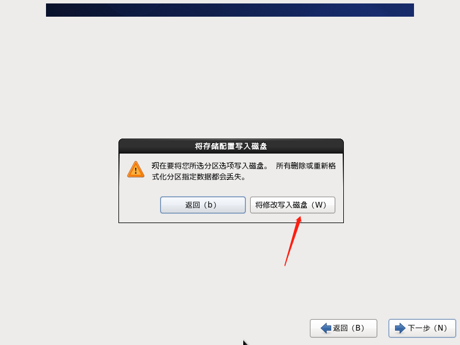Click the (W) shortcut hint on write button
460x345 pixels.
pos(319,205)
